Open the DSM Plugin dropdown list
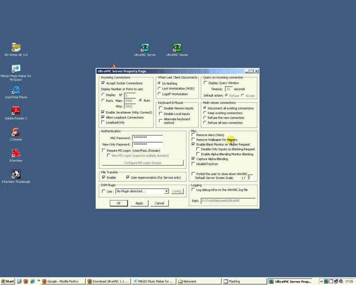The image size is (356, 285). 167,191
